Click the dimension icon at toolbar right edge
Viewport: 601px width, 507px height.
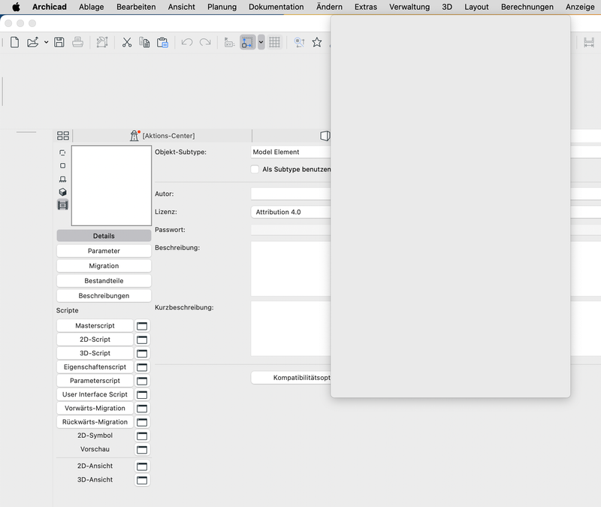coord(589,42)
